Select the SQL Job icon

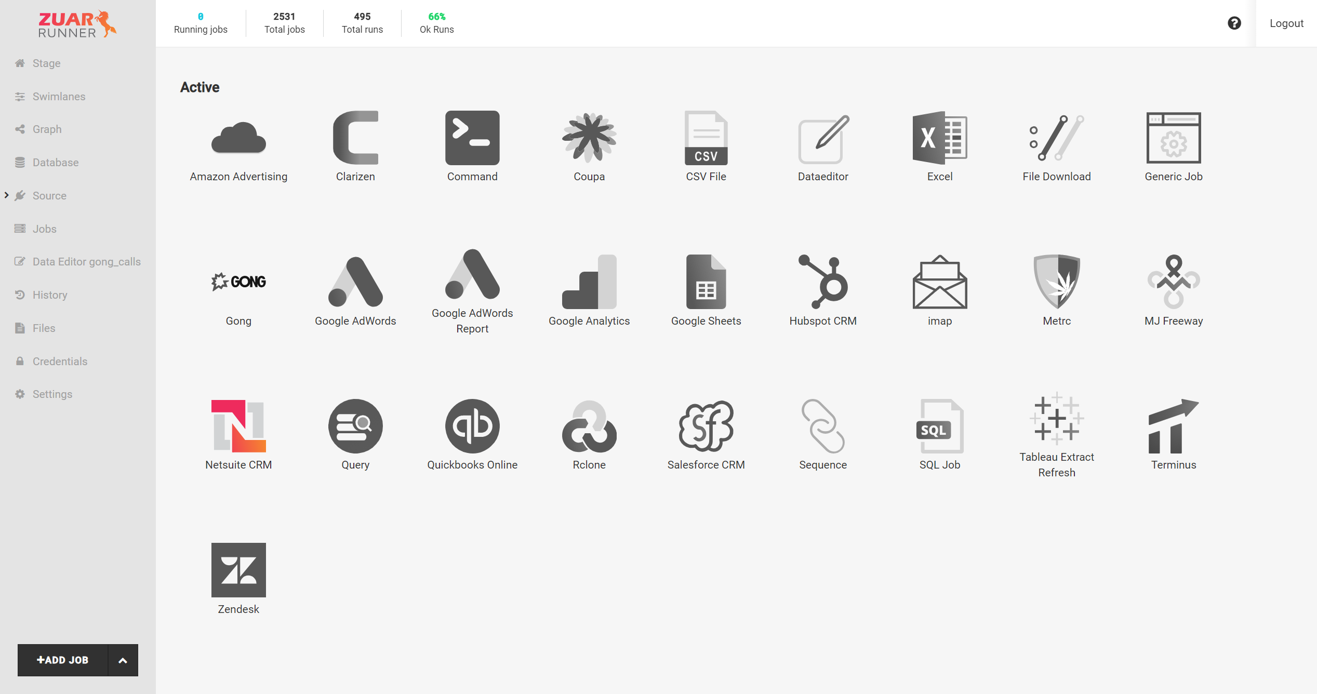pos(939,426)
